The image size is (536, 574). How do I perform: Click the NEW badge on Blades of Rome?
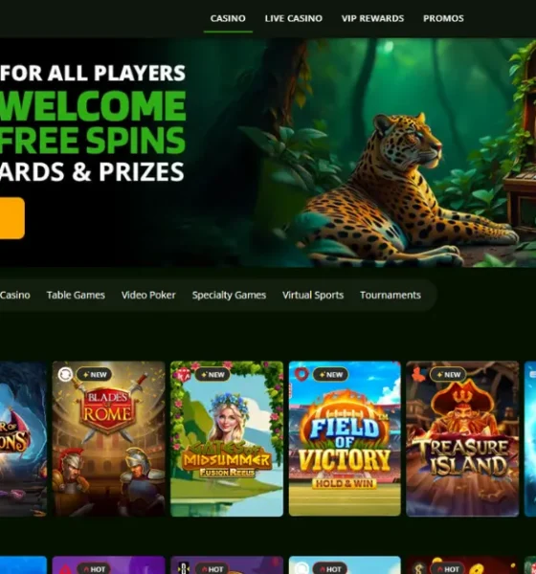pyautogui.click(x=94, y=374)
